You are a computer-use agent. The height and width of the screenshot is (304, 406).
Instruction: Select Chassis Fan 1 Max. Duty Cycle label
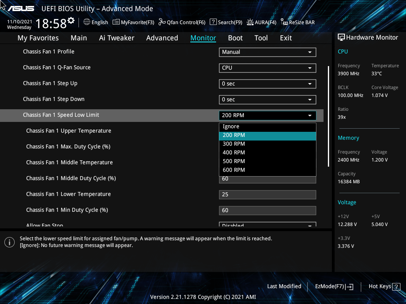(x=68, y=146)
